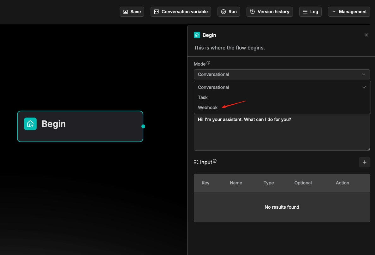Screen dimensions: 375x255
Task: Open Version history
Action: (270, 12)
